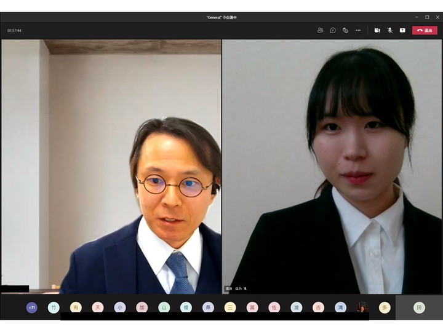
Task: Click the participant with photo avatar
Action: 362,307
